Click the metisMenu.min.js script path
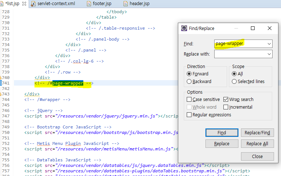The width and height of the screenshot is (281, 176). [x=114, y=149]
